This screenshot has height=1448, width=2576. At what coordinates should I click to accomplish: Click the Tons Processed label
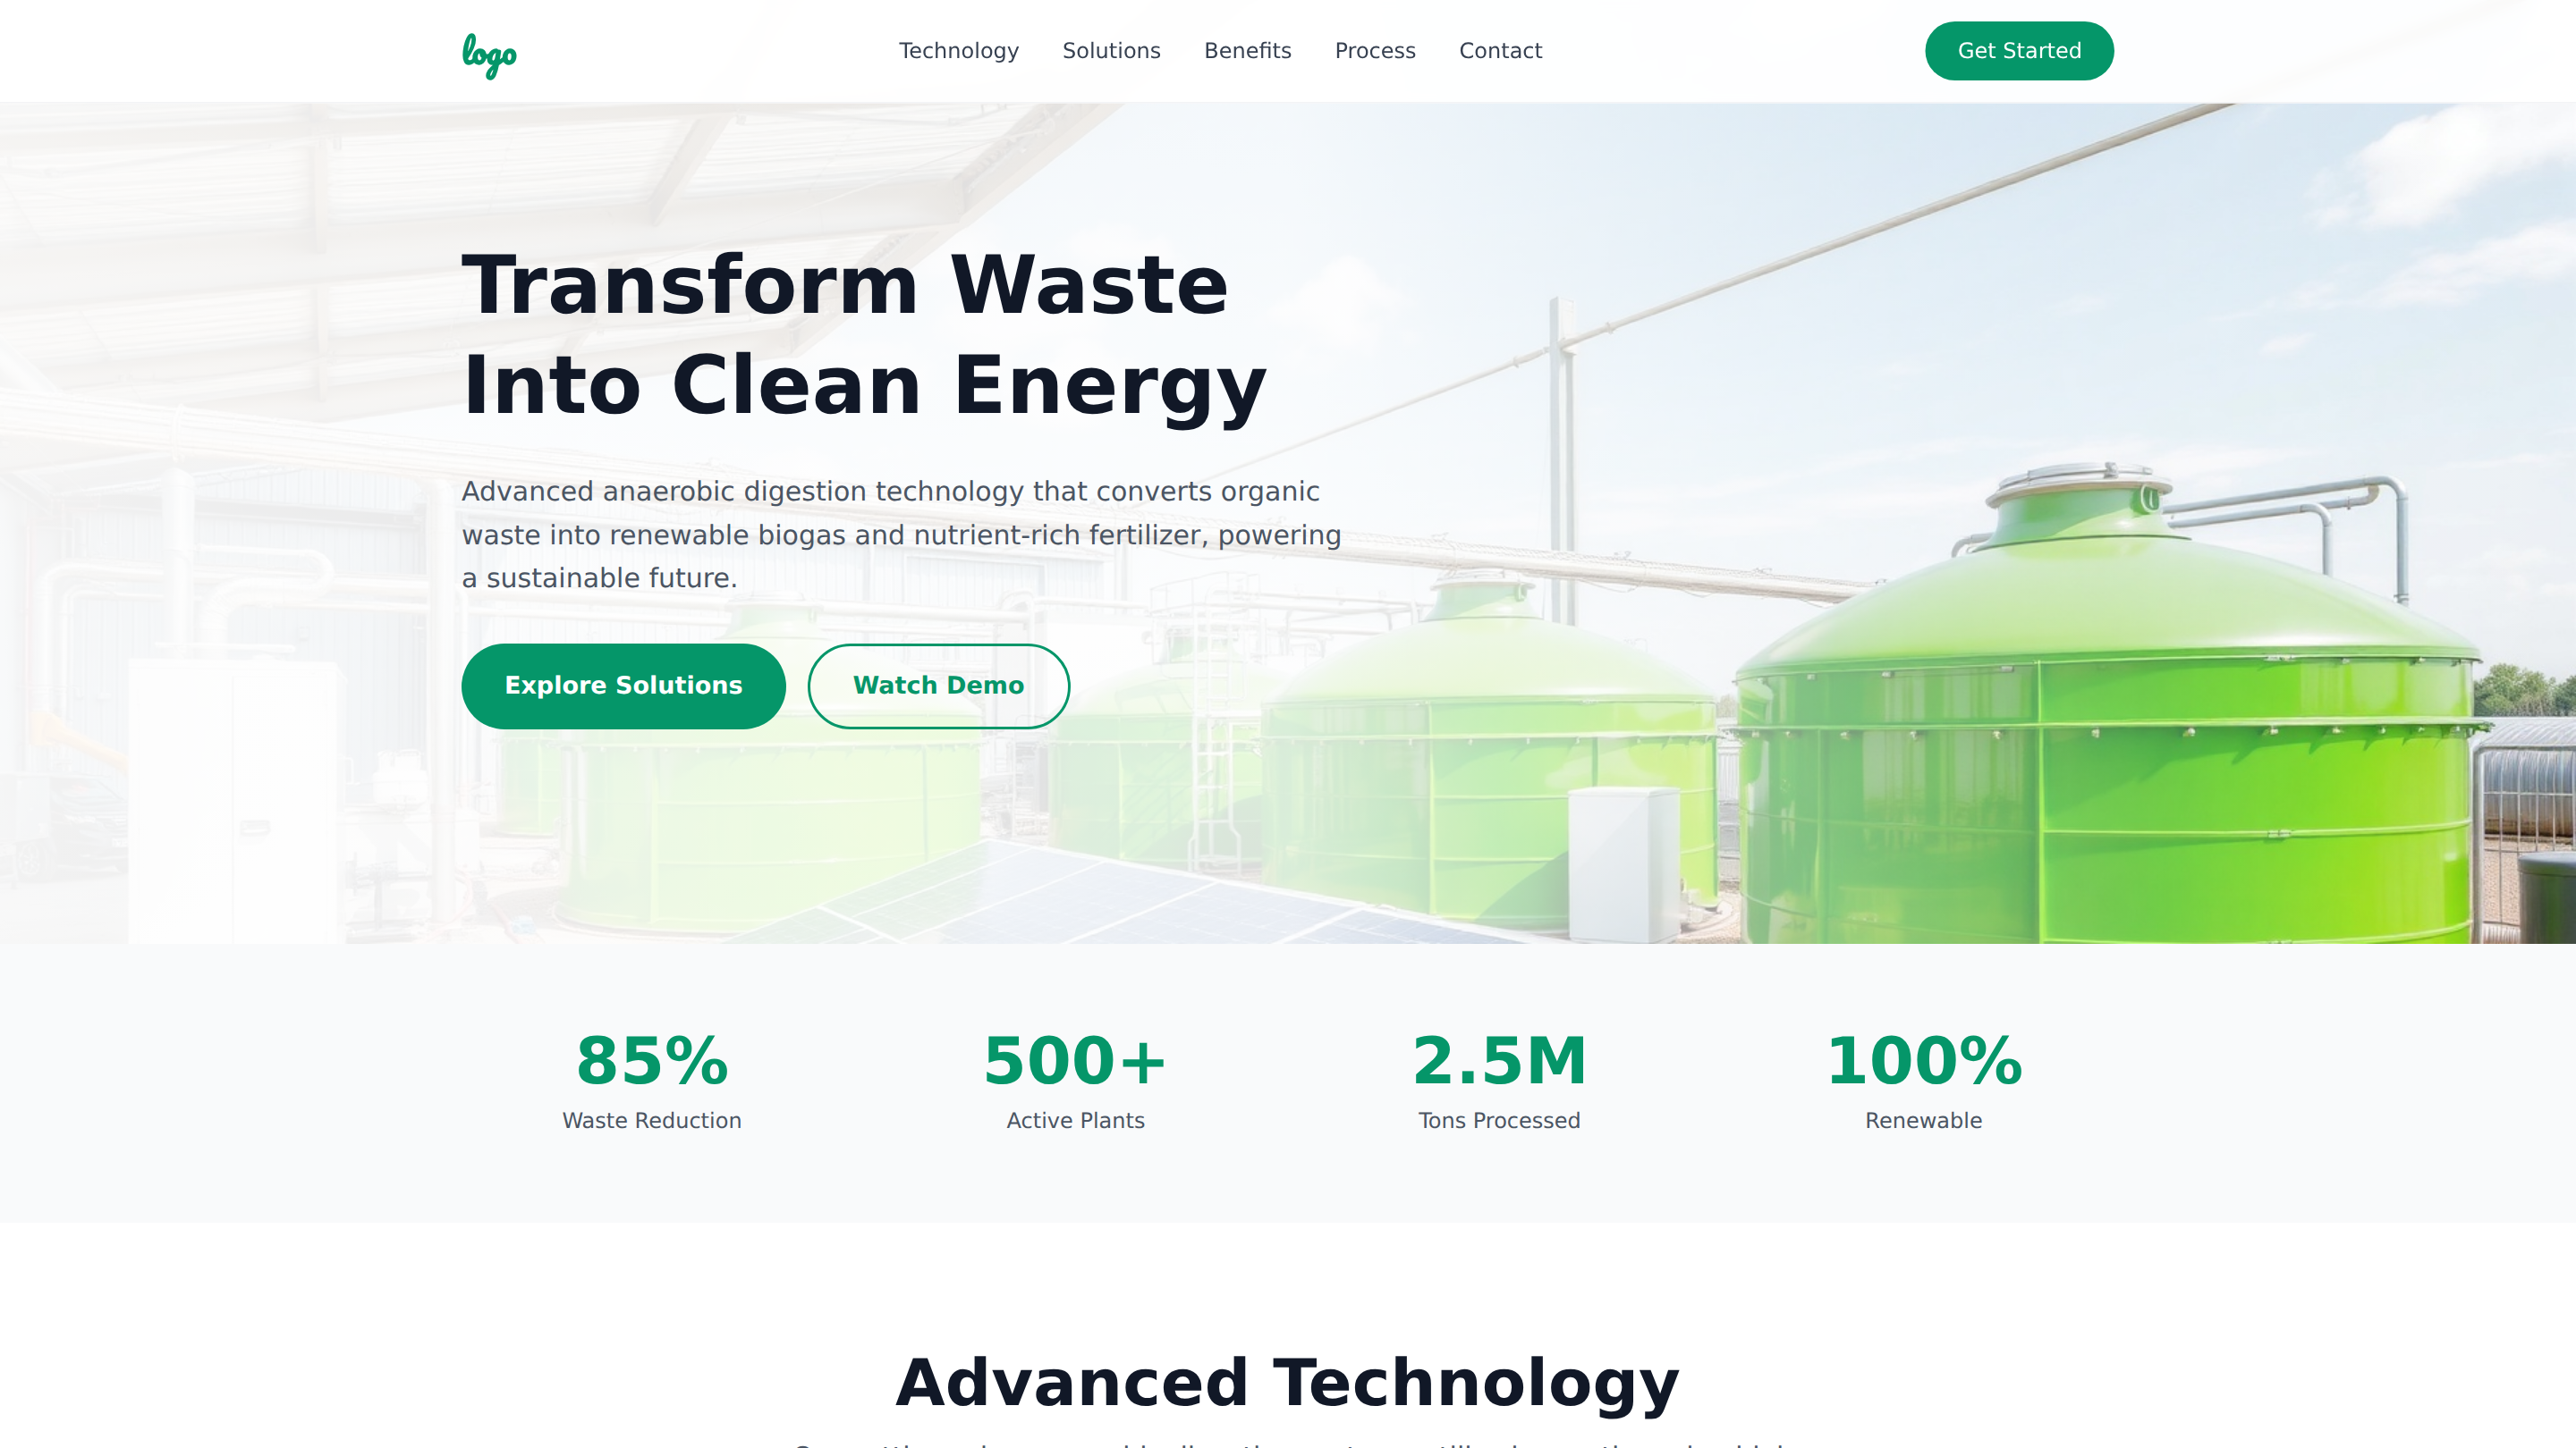coord(1499,1120)
